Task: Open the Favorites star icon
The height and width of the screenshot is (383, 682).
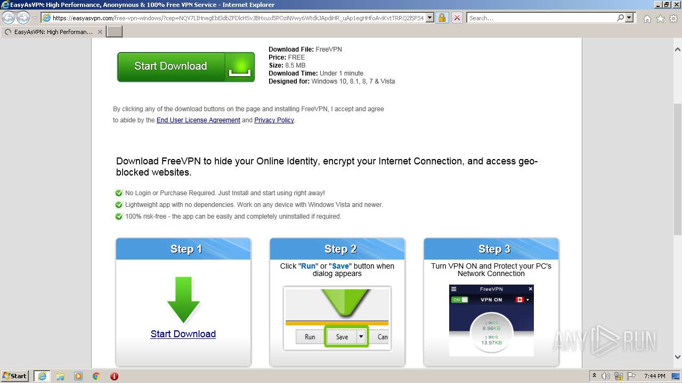Action: pos(660,19)
